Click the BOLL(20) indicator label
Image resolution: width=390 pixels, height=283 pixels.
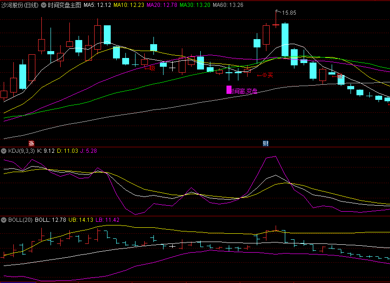pyautogui.click(x=20, y=219)
